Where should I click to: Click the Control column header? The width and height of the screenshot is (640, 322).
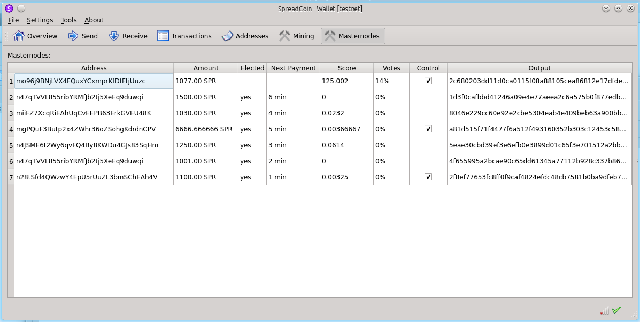coord(428,68)
